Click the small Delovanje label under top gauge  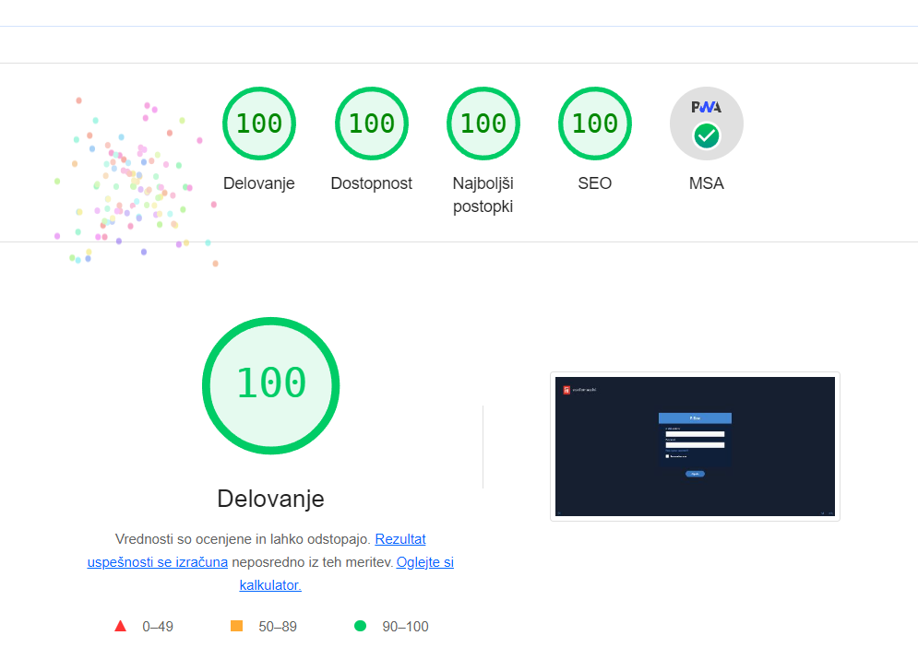point(258,183)
